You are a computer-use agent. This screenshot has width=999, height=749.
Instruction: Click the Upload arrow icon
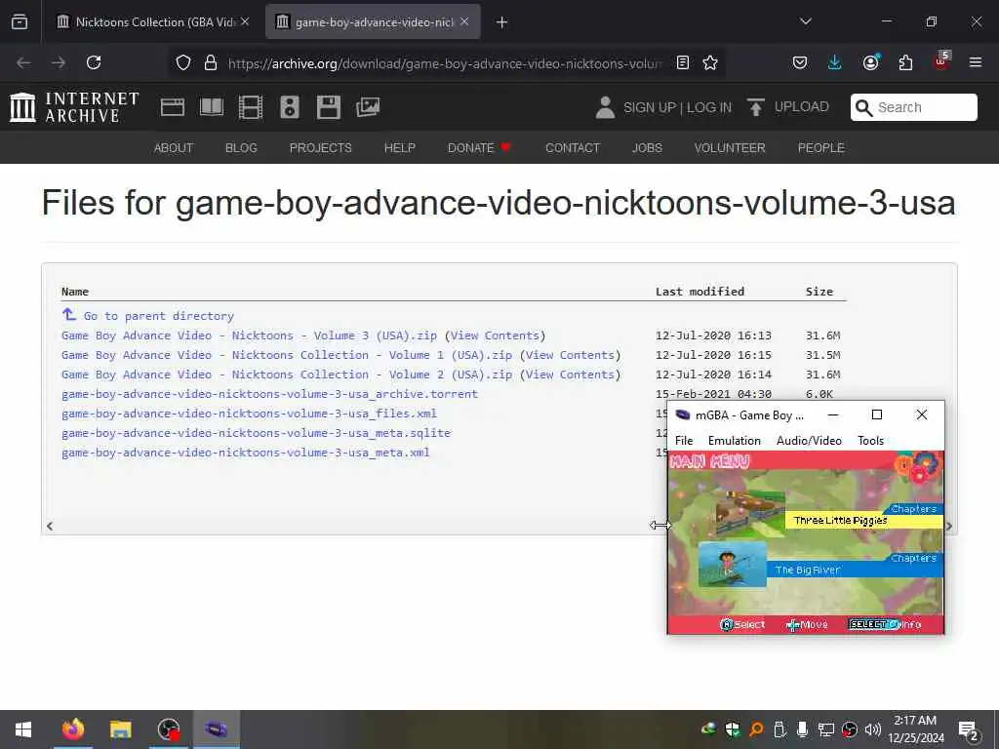click(x=756, y=107)
